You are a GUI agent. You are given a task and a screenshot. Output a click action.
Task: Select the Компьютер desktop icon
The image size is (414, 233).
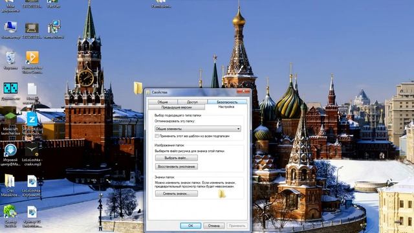pyautogui.click(x=10, y=27)
